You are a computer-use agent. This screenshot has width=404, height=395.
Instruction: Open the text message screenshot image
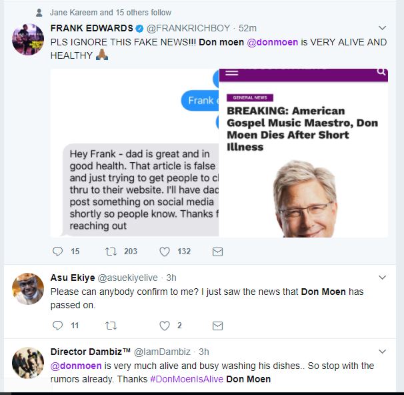tap(135, 153)
